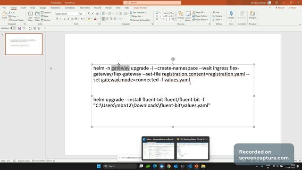Click the Share button
The image size is (302, 170).
coord(294,8)
